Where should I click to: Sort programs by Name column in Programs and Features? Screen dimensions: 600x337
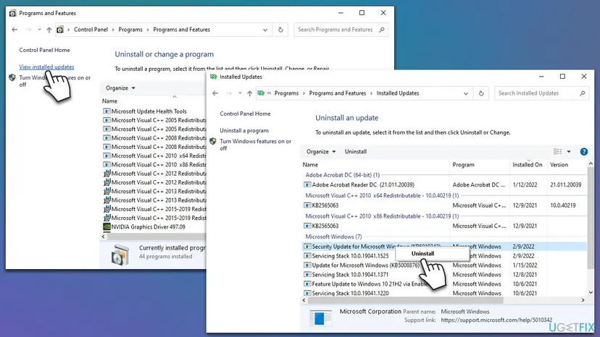tap(153, 101)
